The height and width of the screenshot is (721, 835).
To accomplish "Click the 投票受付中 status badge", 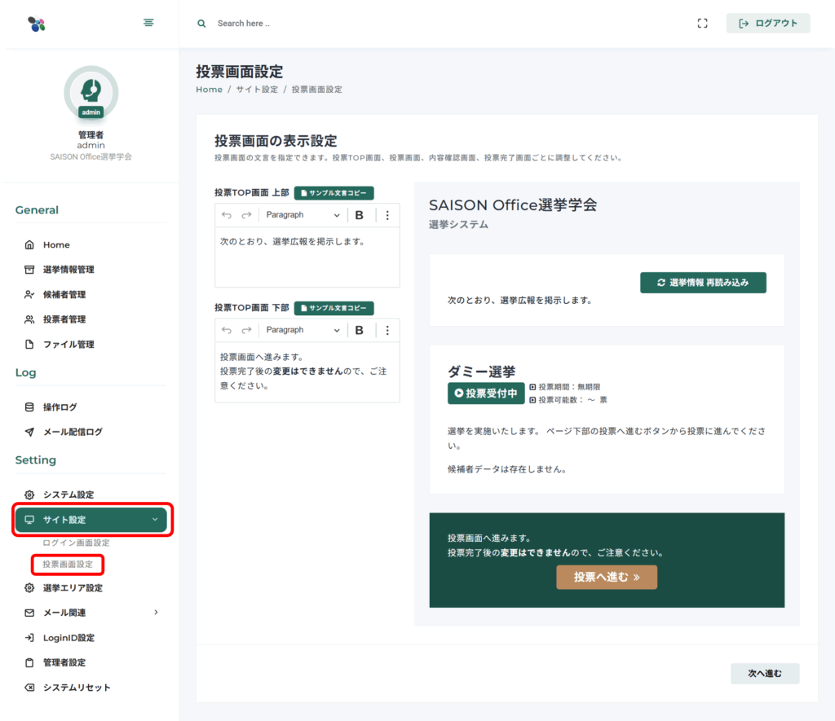I will click(x=486, y=393).
